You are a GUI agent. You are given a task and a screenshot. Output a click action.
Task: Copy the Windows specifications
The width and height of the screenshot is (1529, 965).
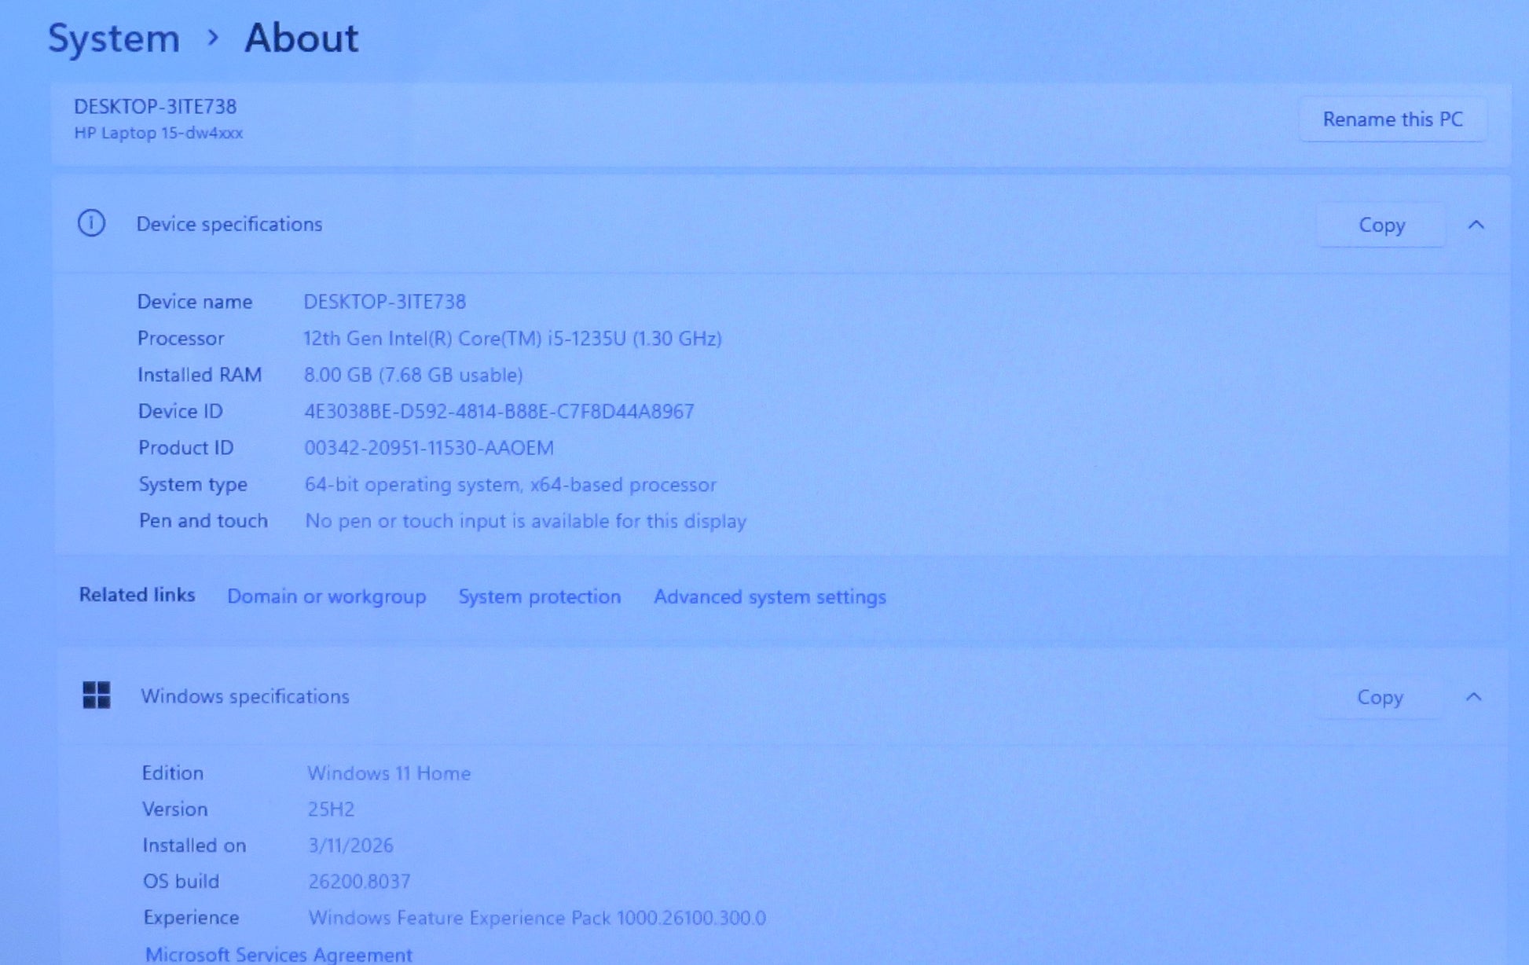[x=1380, y=698]
